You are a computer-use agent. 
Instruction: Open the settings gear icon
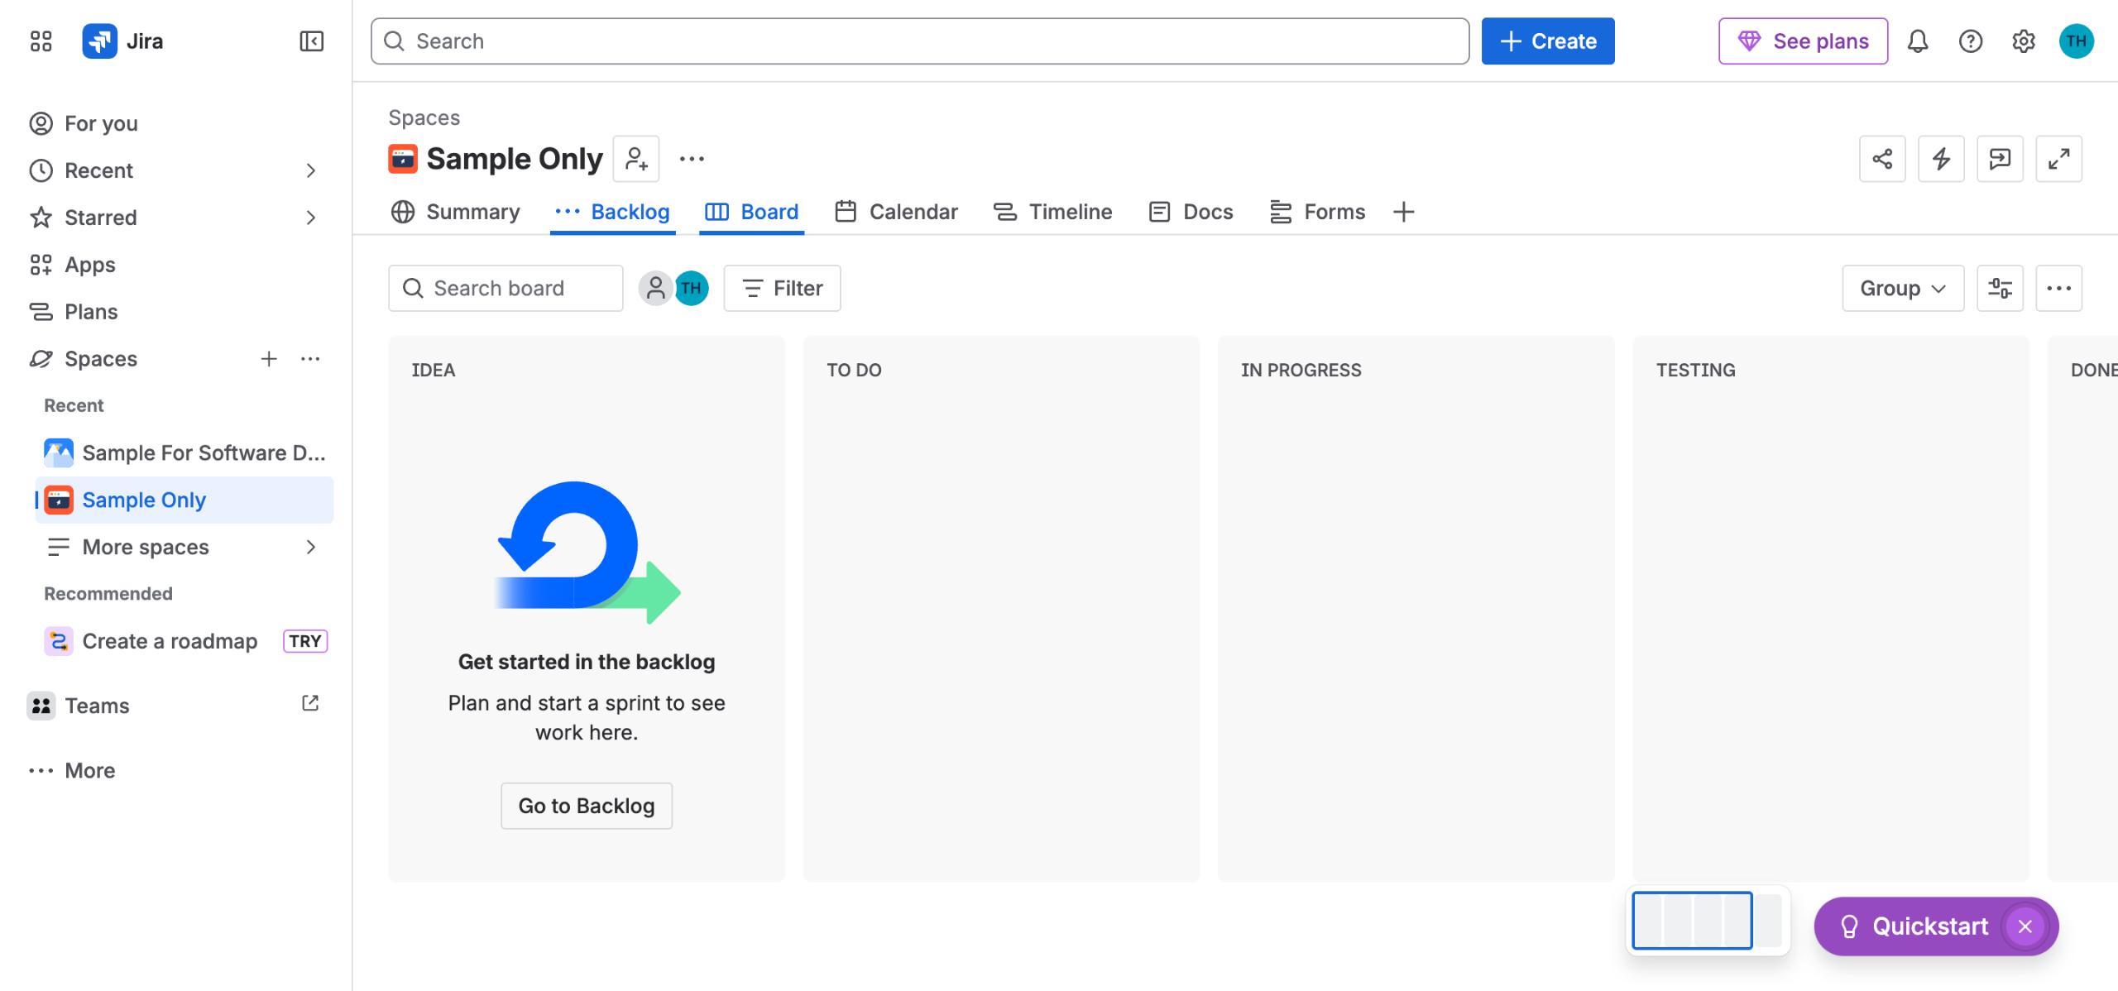pos(2024,41)
